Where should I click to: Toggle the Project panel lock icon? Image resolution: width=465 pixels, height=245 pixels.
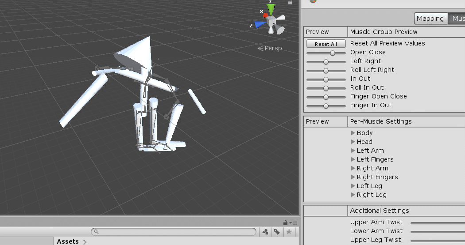[x=285, y=222]
